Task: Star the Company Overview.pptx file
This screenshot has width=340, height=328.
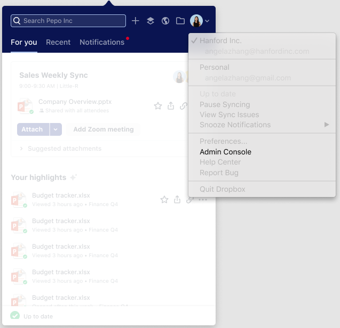Action: coord(158,106)
